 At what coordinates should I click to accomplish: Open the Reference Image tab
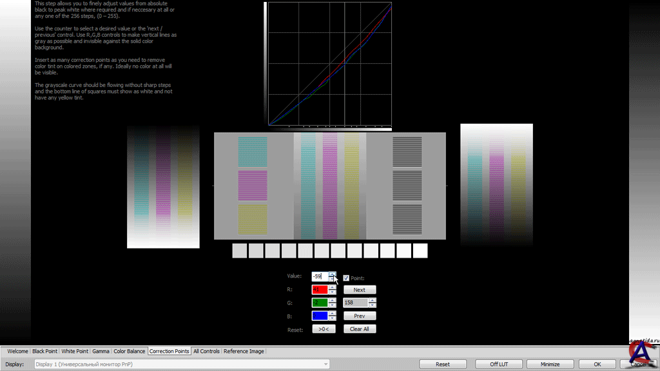coord(244,351)
